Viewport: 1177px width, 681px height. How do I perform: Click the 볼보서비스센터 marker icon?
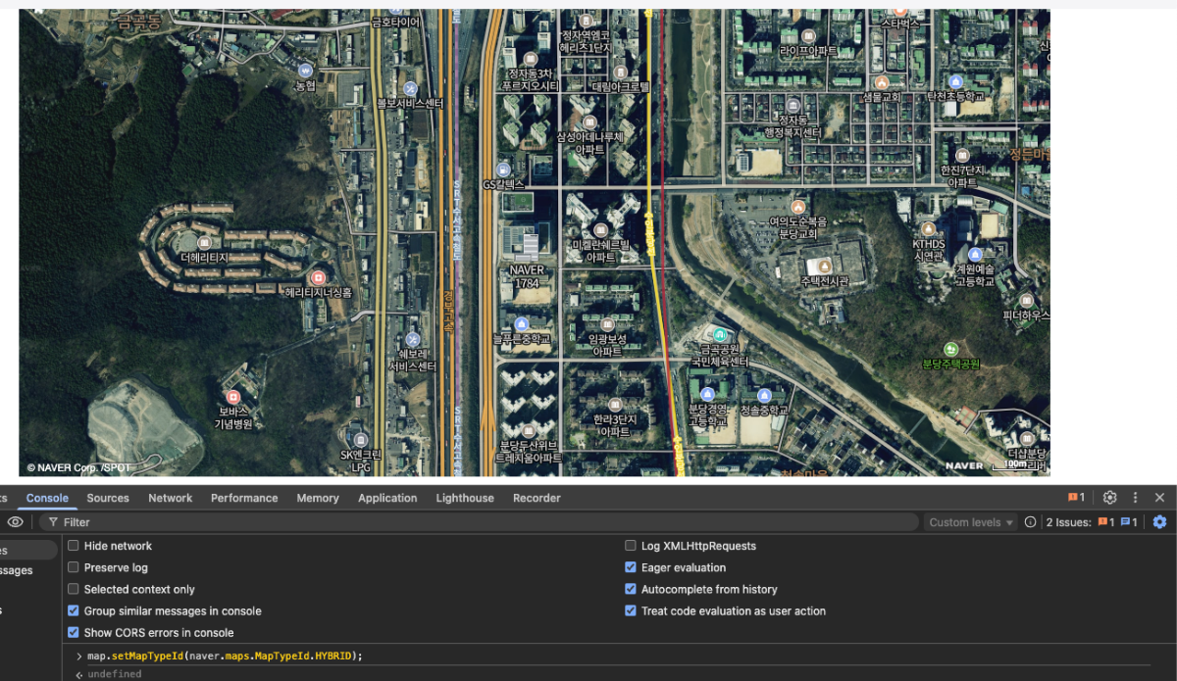410,88
